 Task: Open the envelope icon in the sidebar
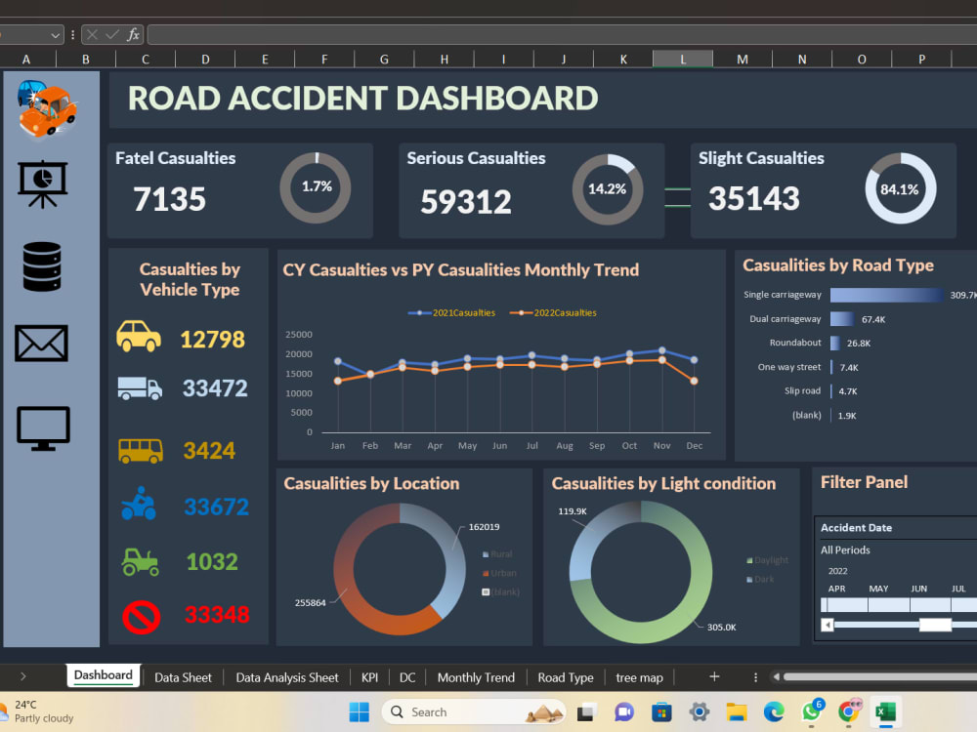pos(41,344)
